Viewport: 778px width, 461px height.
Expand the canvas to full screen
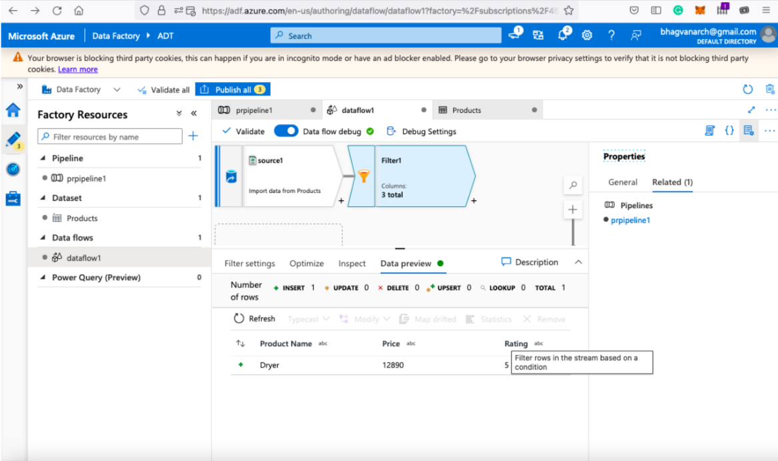tap(751, 110)
